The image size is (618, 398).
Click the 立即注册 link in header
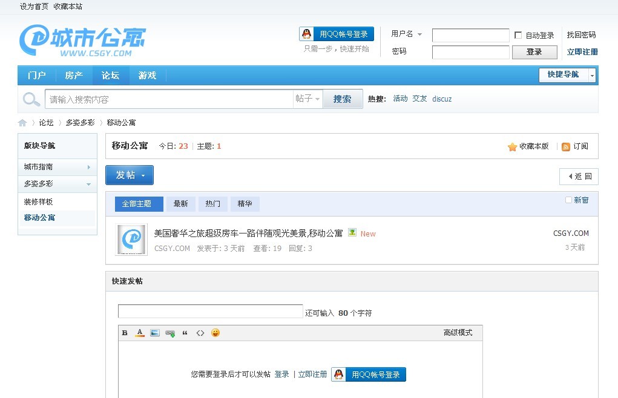(582, 51)
